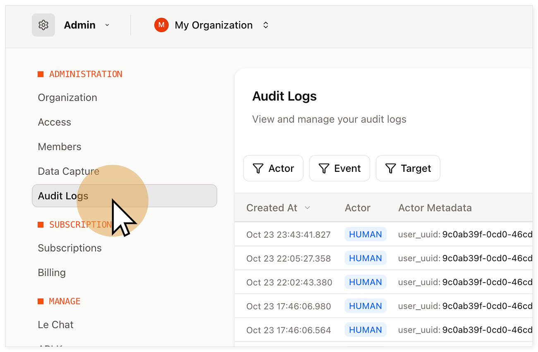Filter audit logs by Event
538x352 pixels.
point(340,168)
